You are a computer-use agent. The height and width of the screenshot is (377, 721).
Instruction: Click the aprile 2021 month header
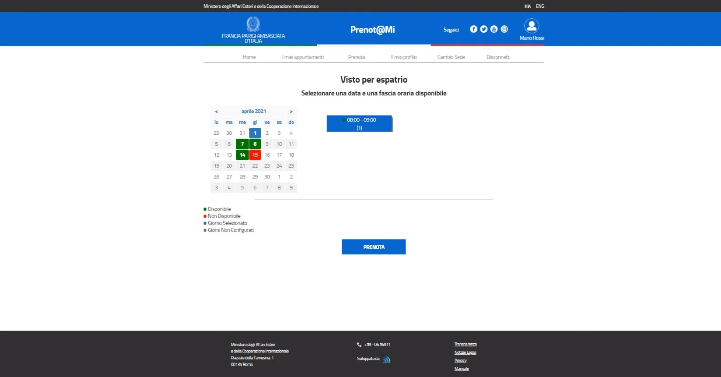[x=254, y=112]
